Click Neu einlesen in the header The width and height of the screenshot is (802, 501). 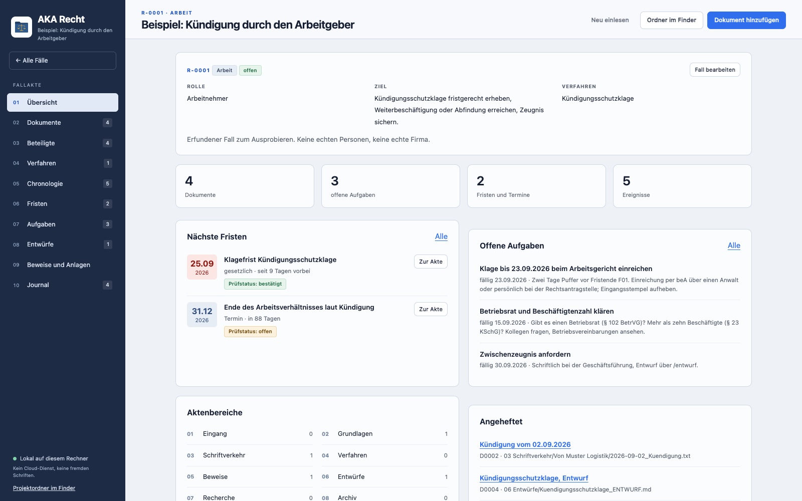[x=610, y=20]
